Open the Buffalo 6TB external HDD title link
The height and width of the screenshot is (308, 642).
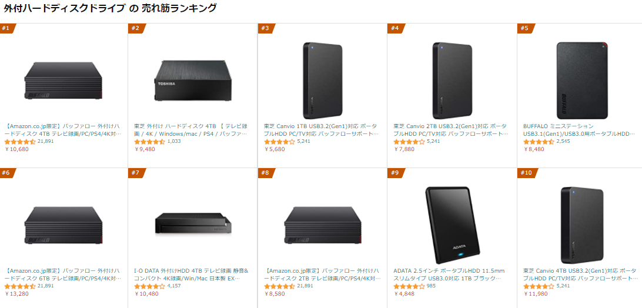[63, 274]
